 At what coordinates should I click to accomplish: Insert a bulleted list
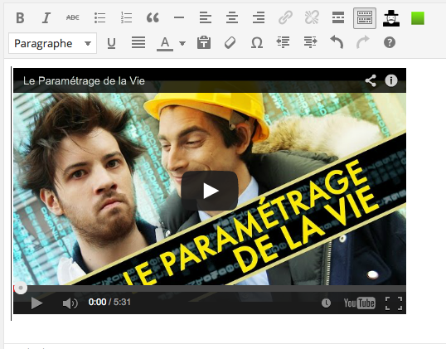click(99, 18)
